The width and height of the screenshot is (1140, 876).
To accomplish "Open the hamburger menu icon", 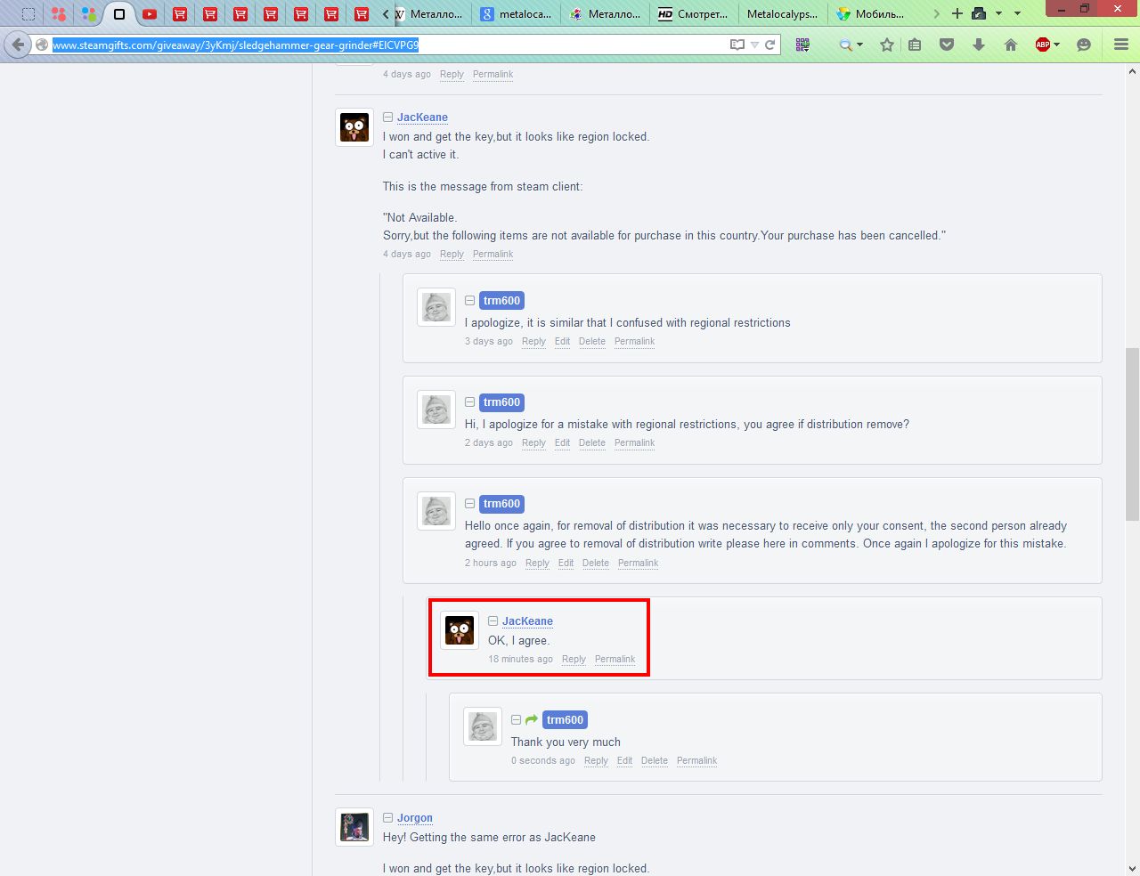I will (x=1121, y=45).
